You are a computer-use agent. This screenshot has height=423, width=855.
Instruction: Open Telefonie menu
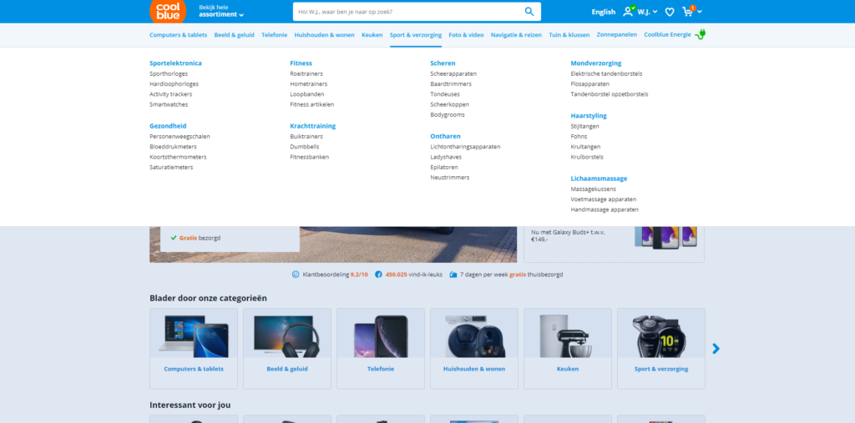coord(274,35)
